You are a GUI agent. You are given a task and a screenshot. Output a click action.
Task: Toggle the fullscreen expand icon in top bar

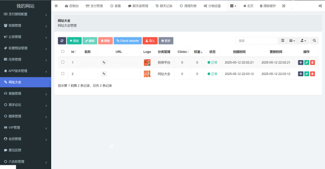[284, 6]
